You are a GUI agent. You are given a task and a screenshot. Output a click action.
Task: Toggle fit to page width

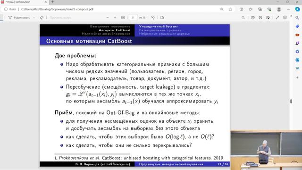coord(123,17)
